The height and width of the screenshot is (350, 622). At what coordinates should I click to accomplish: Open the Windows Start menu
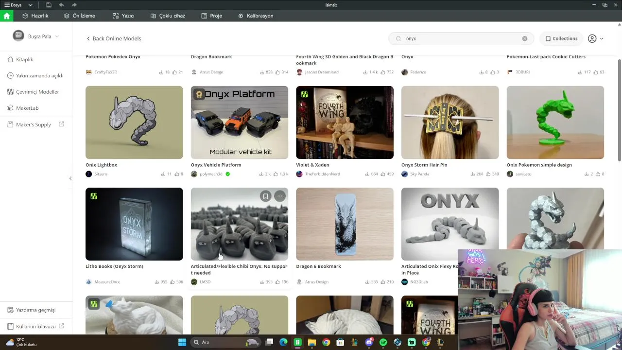(x=182, y=342)
